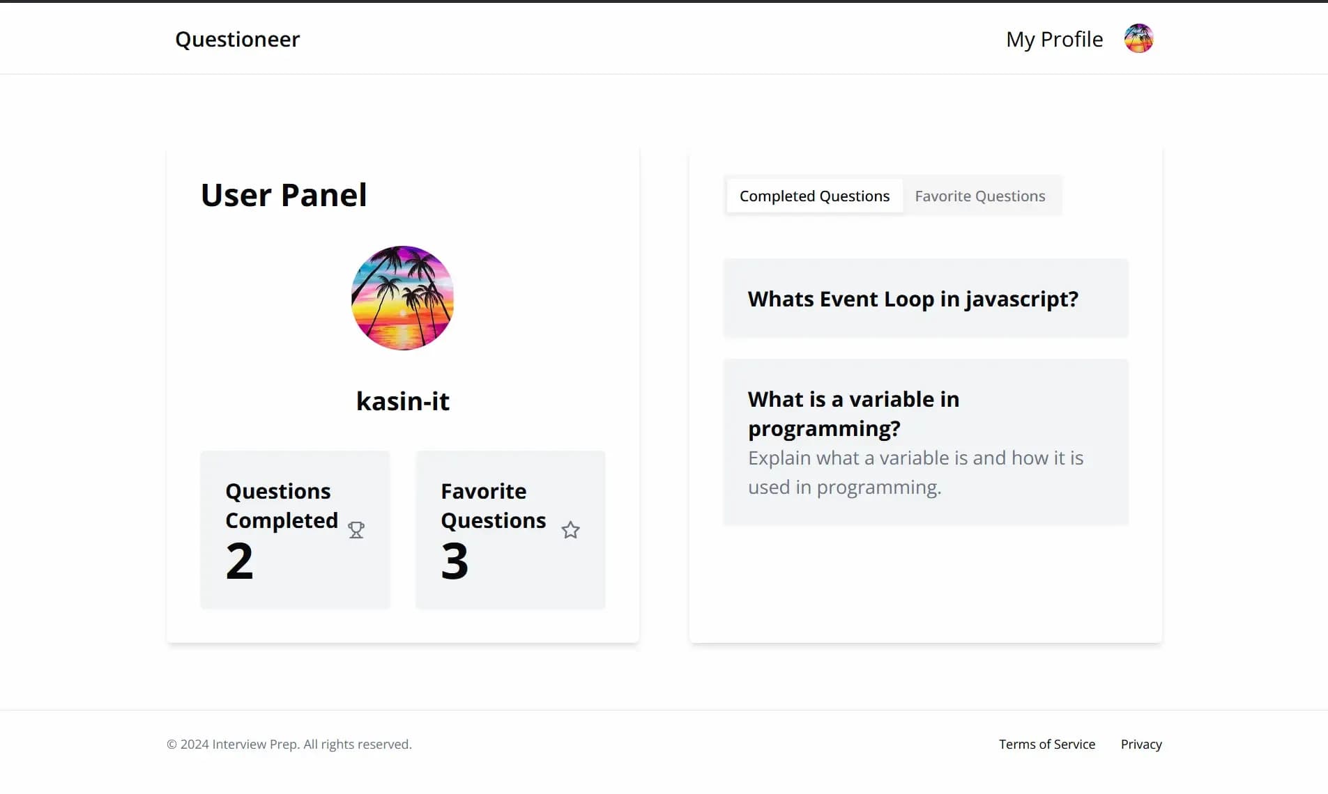The image size is (1328, 794).
Task: Click the Favorite Questions stat card
Action: [510, 529]
